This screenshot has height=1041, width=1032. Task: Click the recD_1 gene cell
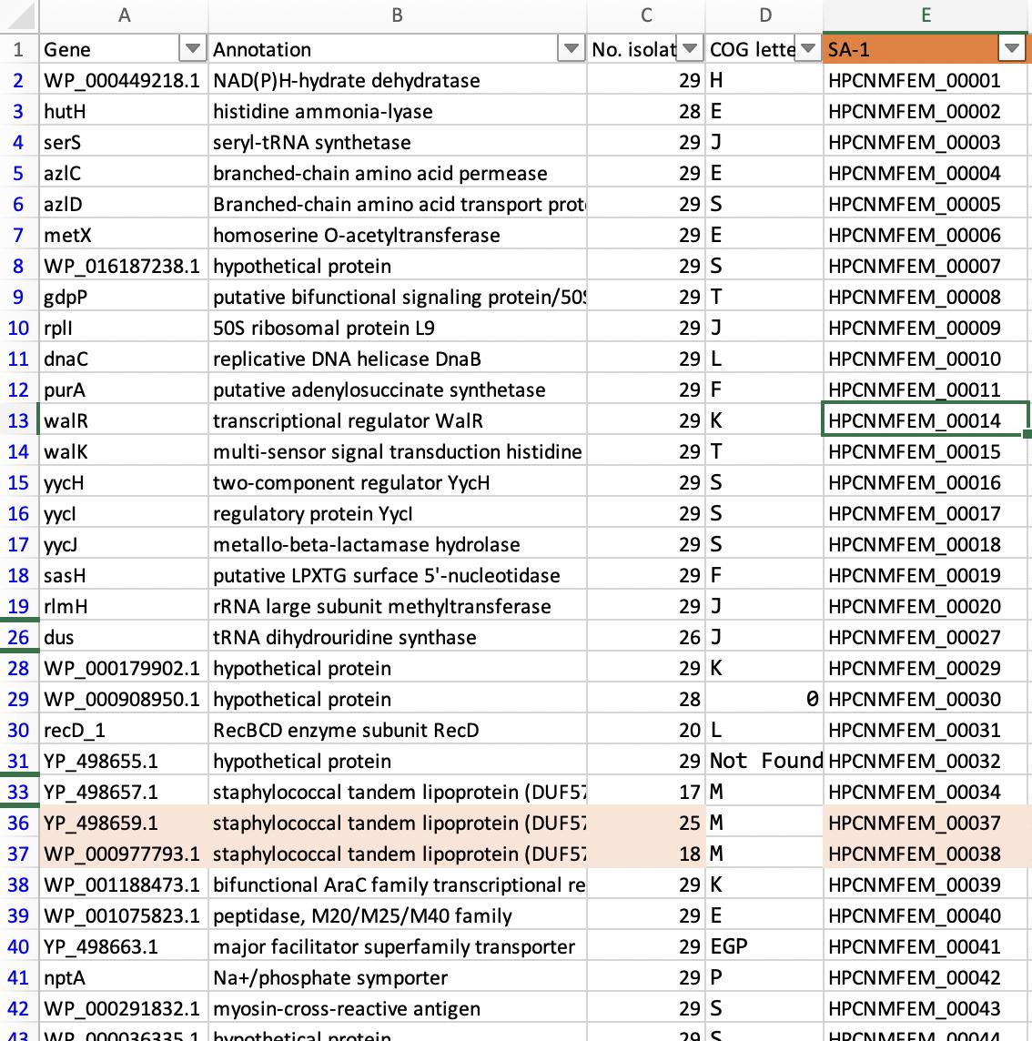coord(124,731)
